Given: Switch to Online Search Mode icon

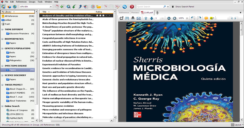Looking at the screenshot, I should pyautogui.click(x=15, y=7).
